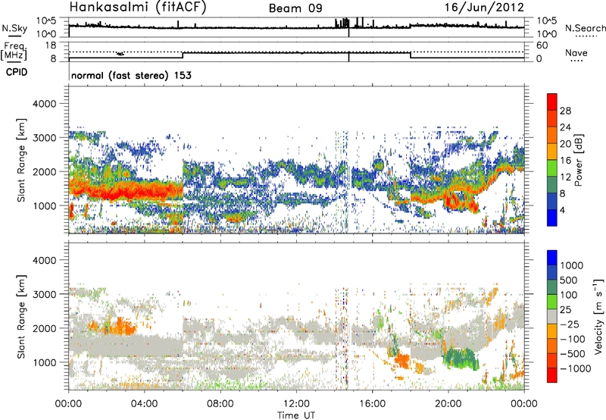
Task: Click the 'Power [dB]' color bar label
Action: tap(578, 160)
